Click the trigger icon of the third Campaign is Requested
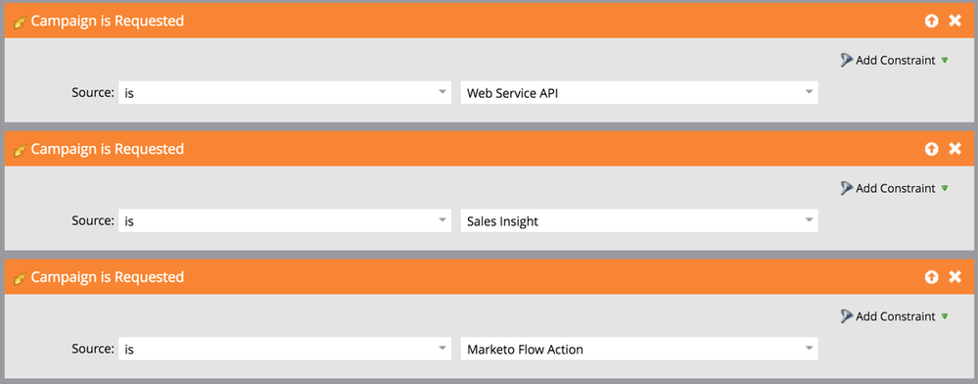The height and width of the screenshot is (384, 978). click(21, 278)
